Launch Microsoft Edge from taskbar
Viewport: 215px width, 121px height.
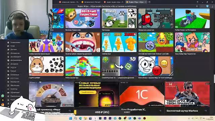tap(81, 118)
